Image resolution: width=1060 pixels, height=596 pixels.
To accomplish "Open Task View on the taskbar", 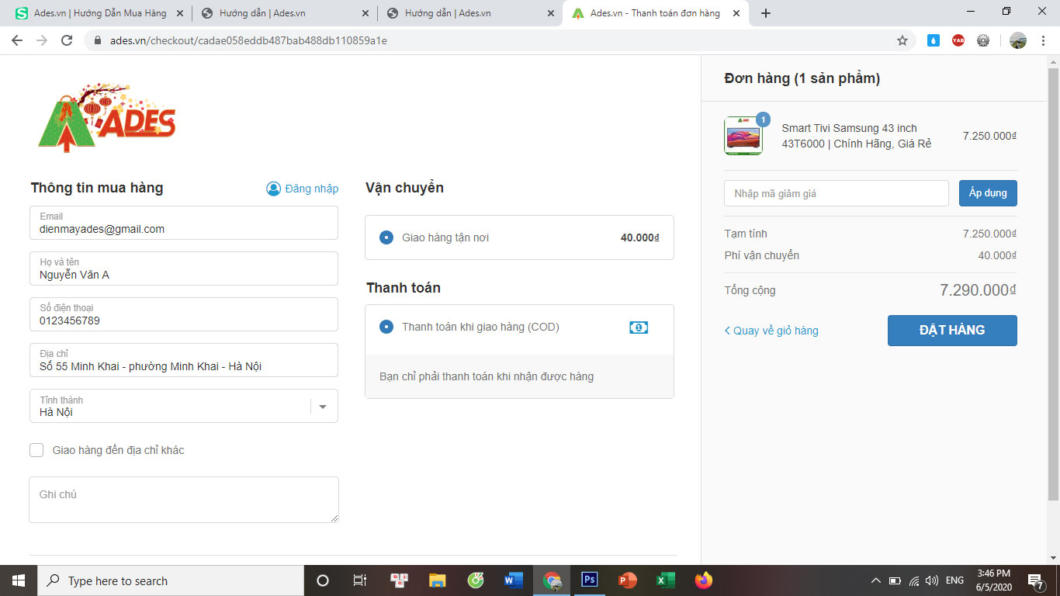I will tap(360, 580).
